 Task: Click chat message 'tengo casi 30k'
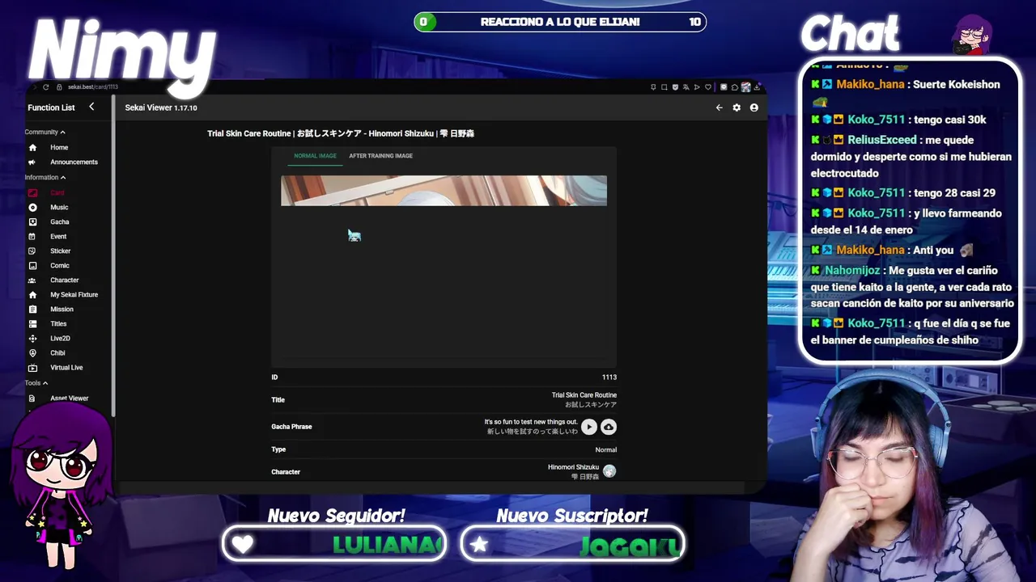(950, 120)
